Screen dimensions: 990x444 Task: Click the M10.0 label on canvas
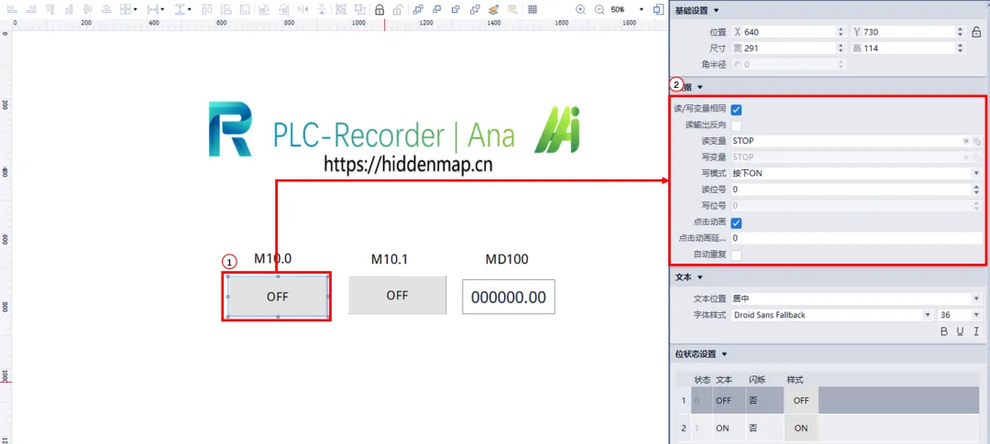pyautogui.click(x=273, y=258)
